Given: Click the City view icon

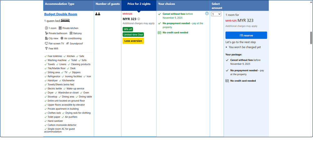Looking at the screenshot, I should coord(46,38).
